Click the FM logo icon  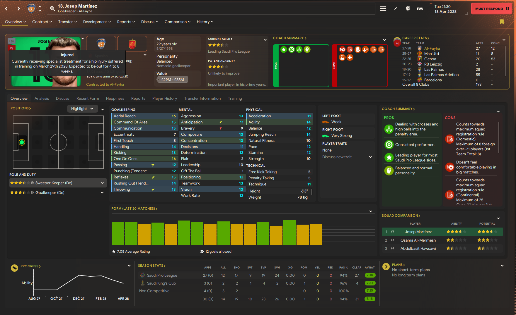click(x=420, y=9)
